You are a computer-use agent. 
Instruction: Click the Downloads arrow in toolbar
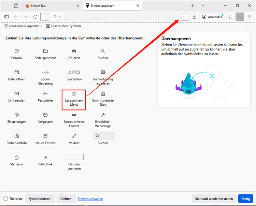coord(194,17)
